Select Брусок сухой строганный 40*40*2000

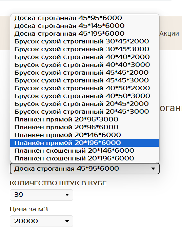(85, 57)
